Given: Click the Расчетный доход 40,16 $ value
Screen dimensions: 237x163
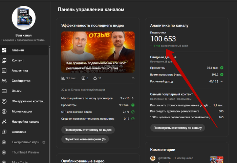Looking at the screenshot, I should tap(214, 81).
